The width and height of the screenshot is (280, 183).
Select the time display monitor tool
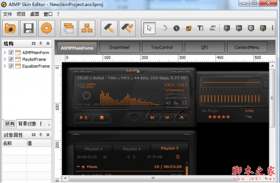coord(239,28)
